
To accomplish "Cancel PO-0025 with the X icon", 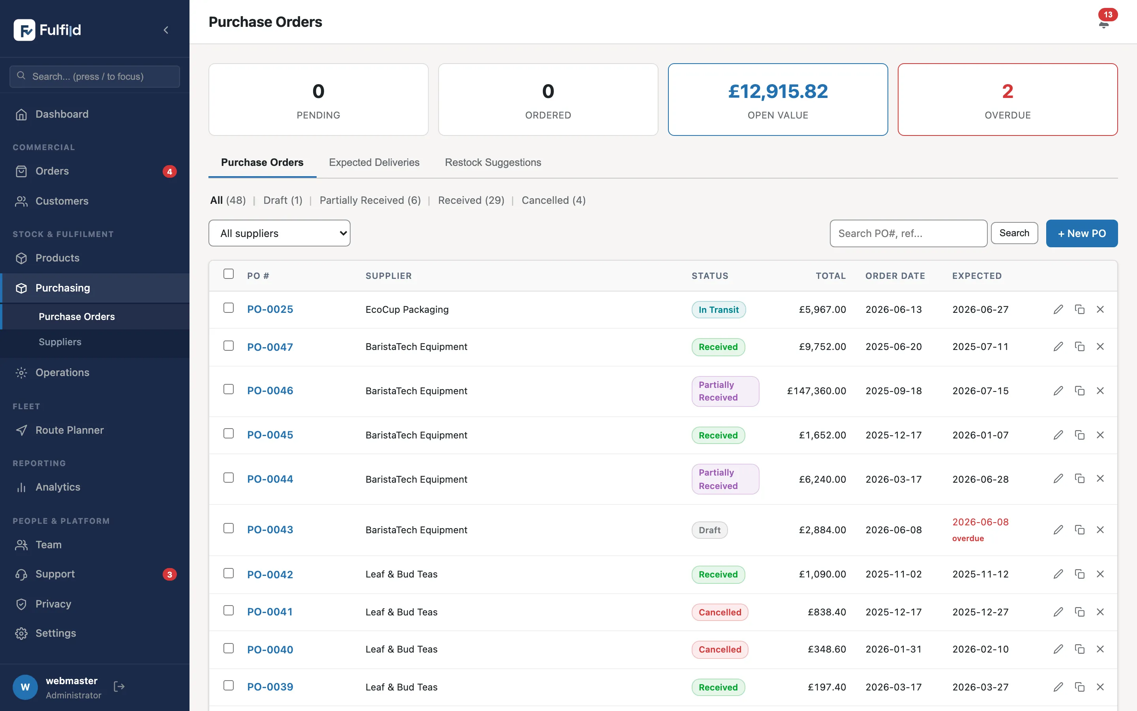I will pyautogui.click(x=1100, y=309).
